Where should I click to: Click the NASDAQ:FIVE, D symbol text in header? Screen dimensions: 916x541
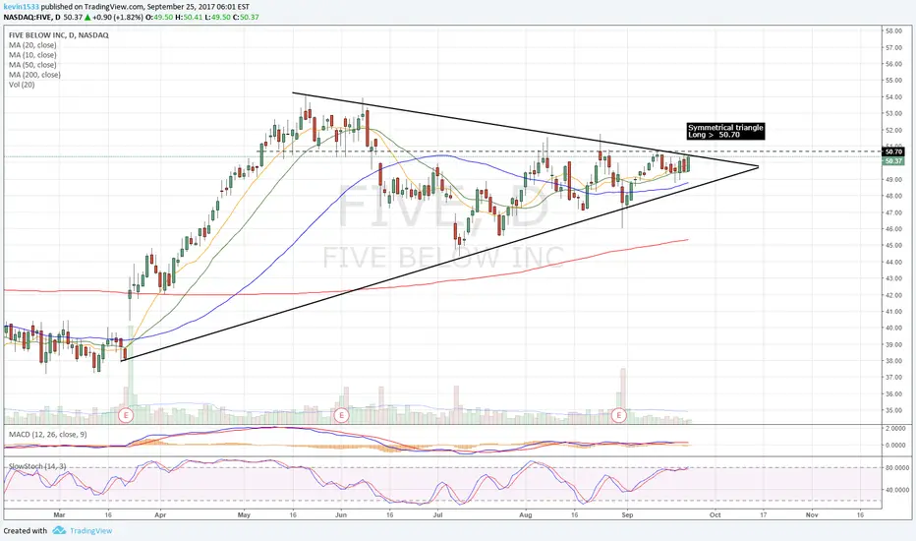pyautogui.click(x=32, y=17)
